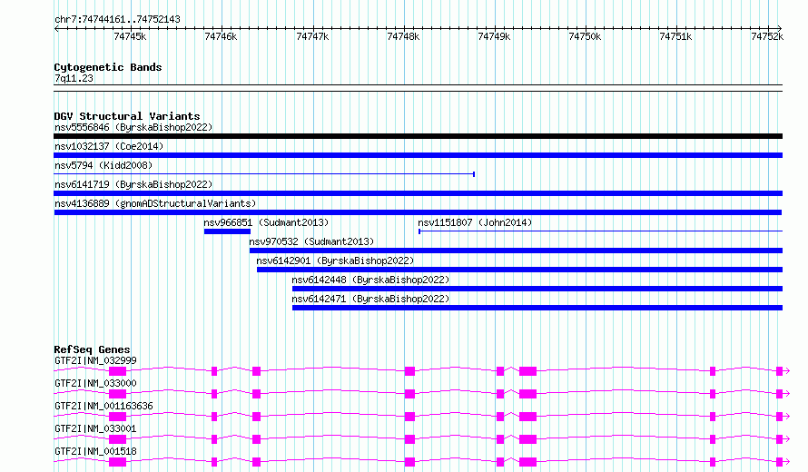Click the 74746k ruler tick label
808x472 pixels.
(221, 36)
